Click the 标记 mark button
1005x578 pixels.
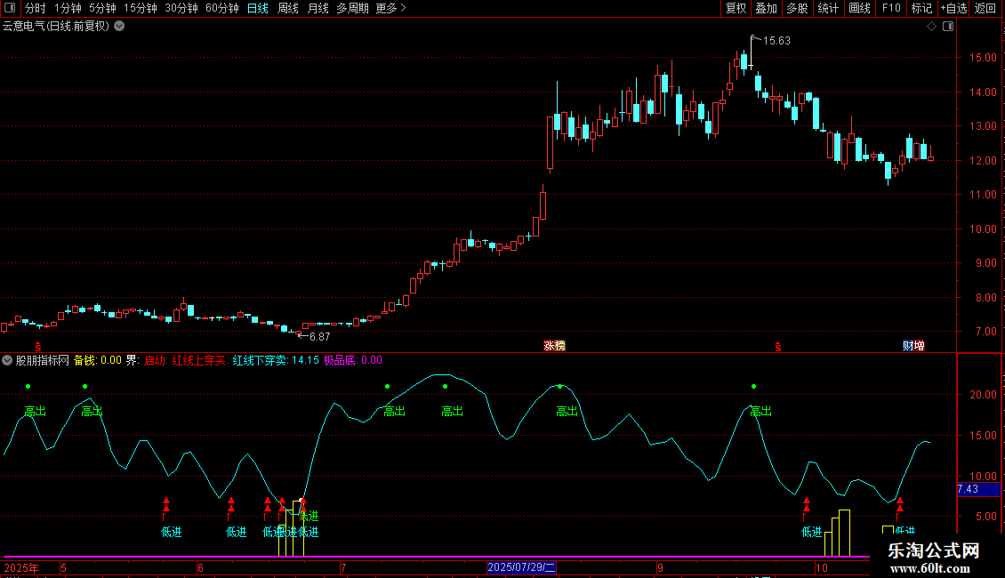point(921,8)
